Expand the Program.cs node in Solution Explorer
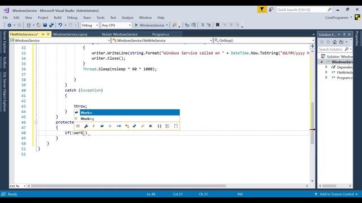Image resolution: width=362 pixels, height=203 pixels. click(326, 78)
